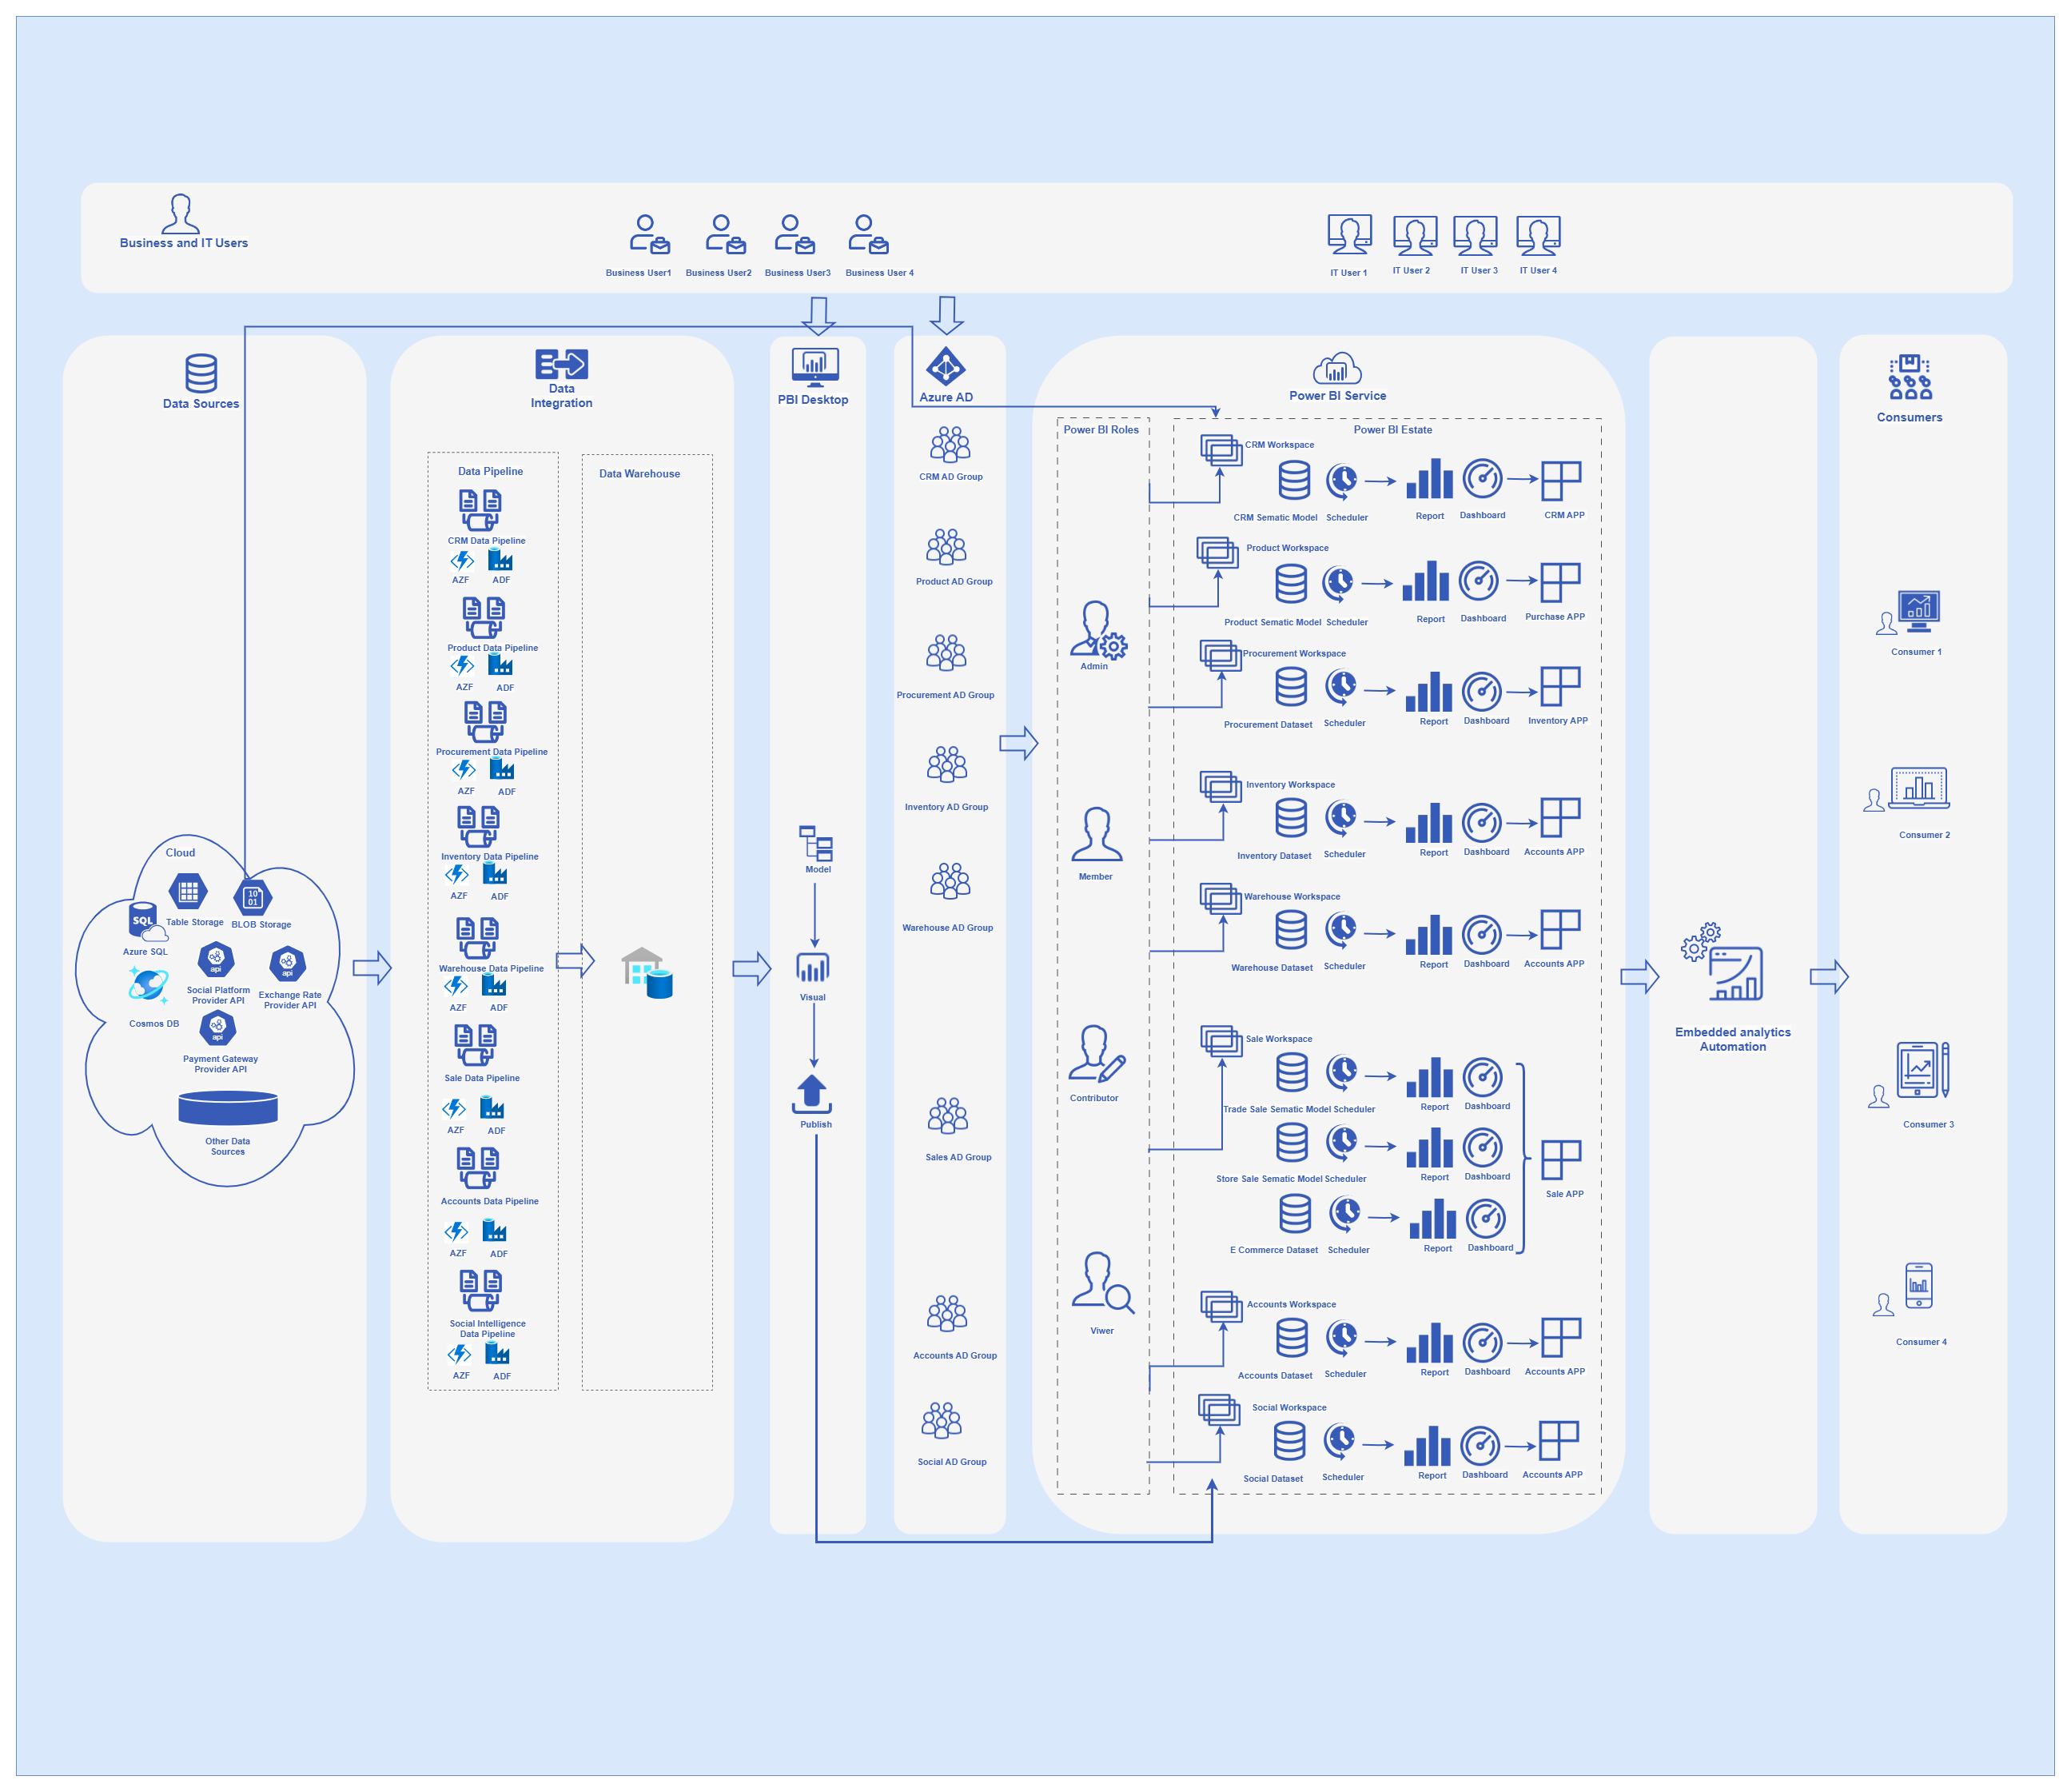
Task: Select the Viwer role icon
Action: point(1102,1283)
